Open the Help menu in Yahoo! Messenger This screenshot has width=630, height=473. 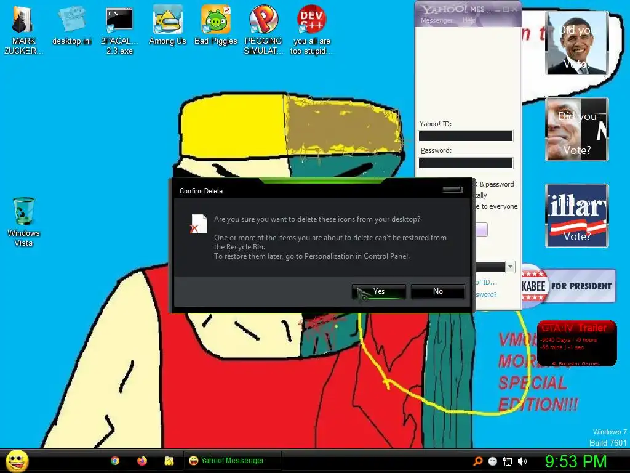(x=469, y=20)
